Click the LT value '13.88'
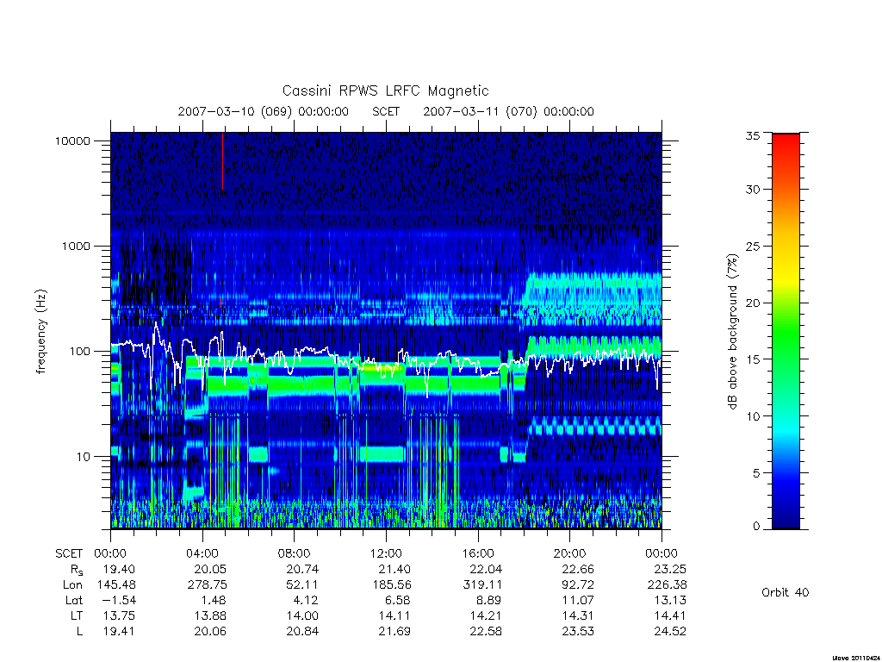882x662 pixels. [x=211, y=615]
